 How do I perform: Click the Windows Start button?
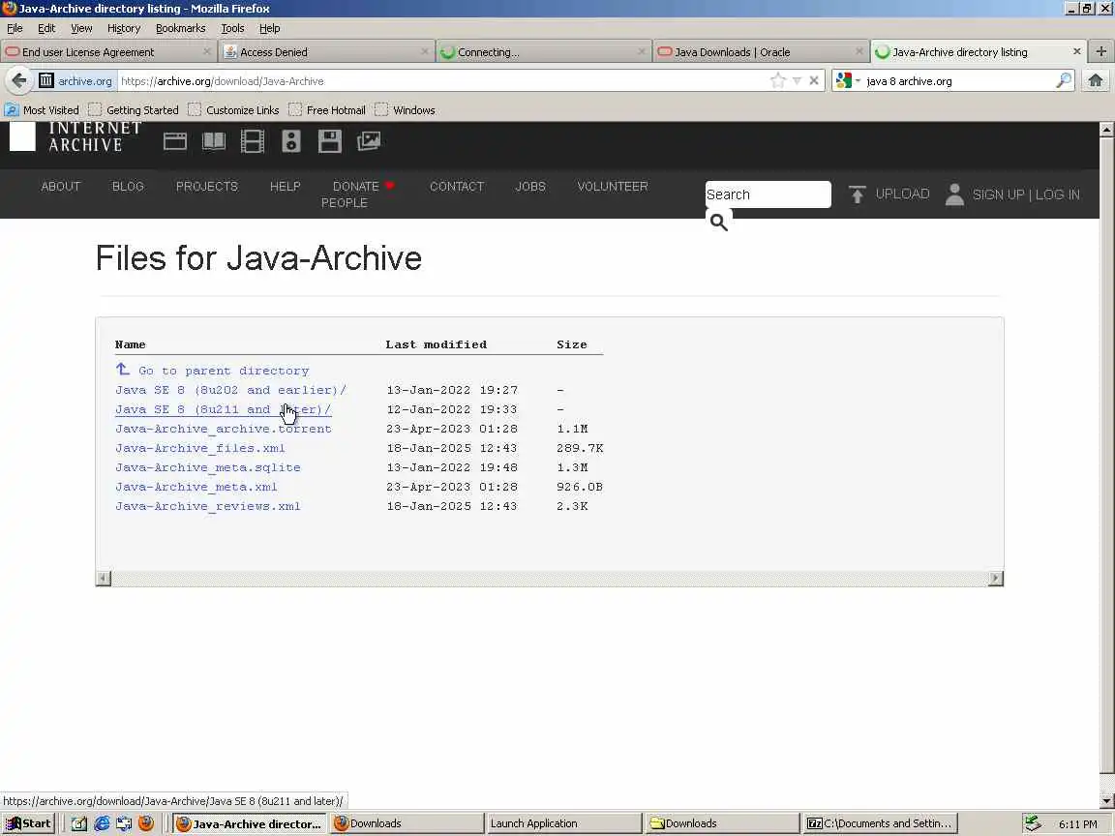tap(28, 823)
